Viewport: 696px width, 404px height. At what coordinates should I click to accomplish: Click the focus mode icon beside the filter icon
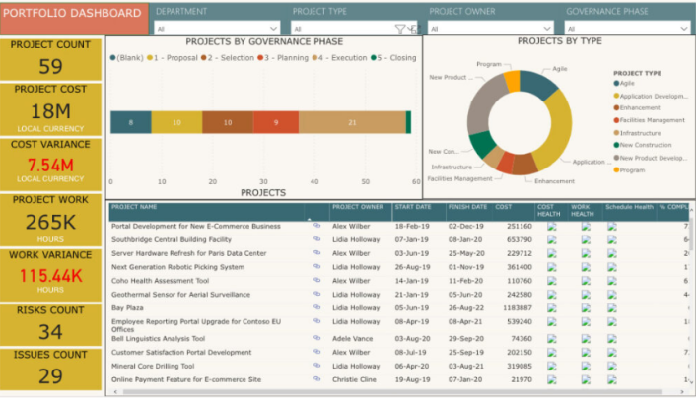412,30
